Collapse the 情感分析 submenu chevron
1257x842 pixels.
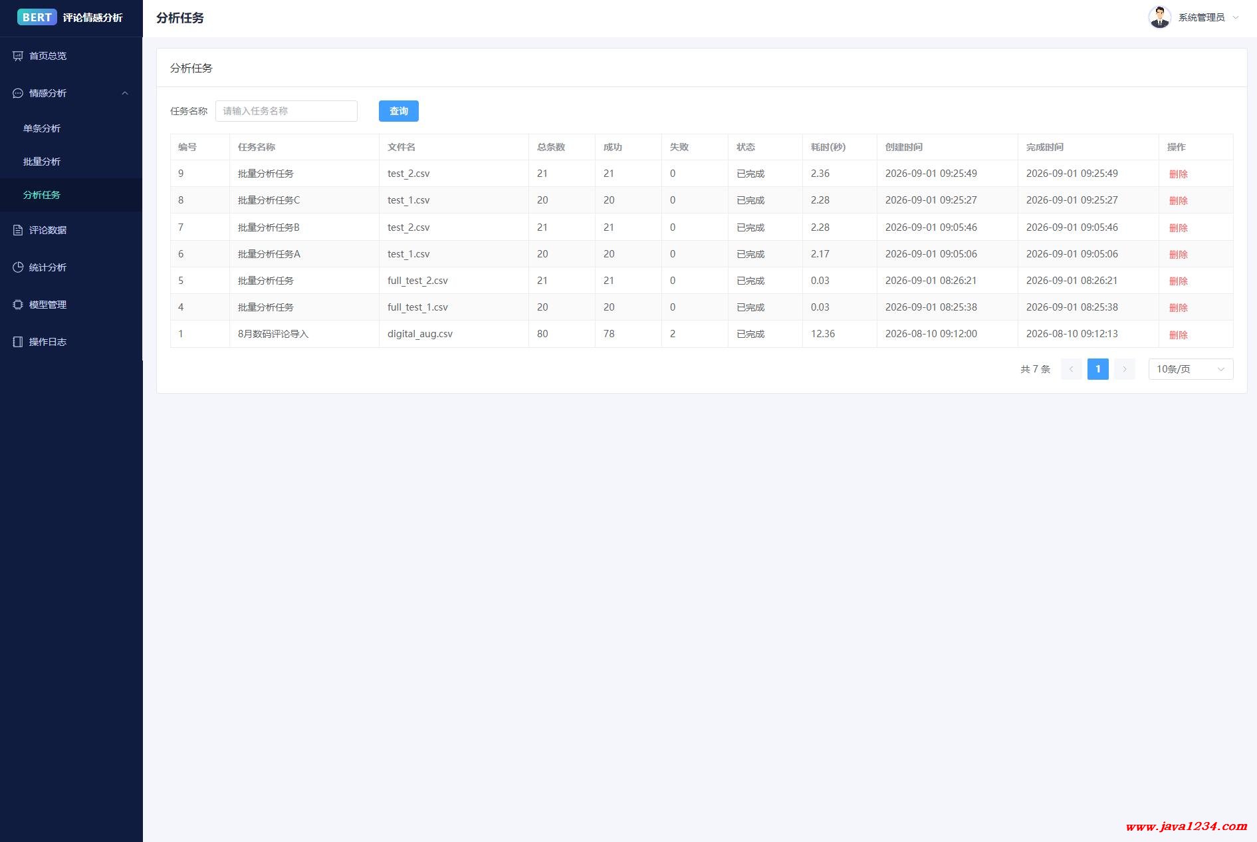click(x=125, y=93)
